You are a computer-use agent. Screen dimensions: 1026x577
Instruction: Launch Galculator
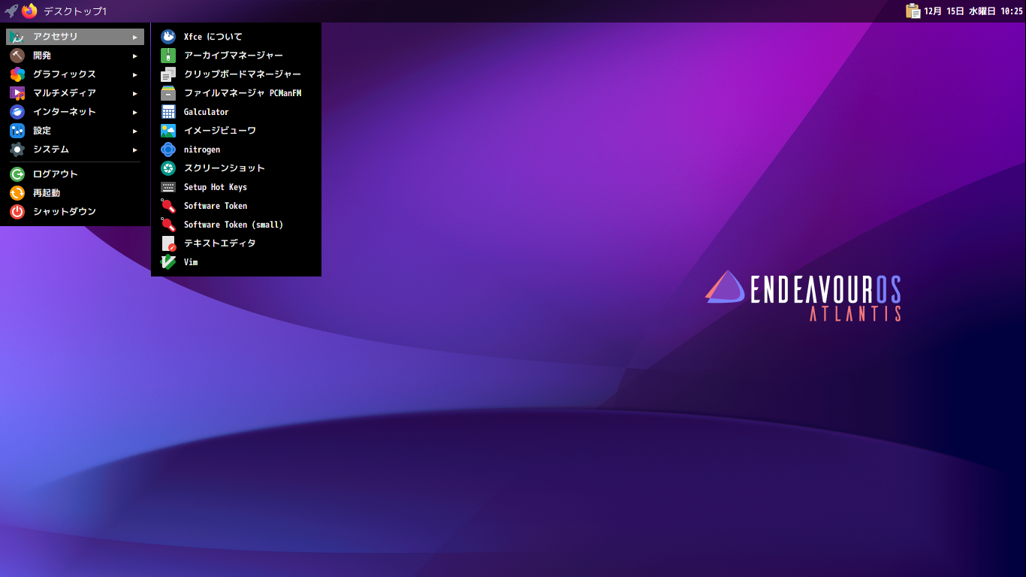click(x=236, y=112)
